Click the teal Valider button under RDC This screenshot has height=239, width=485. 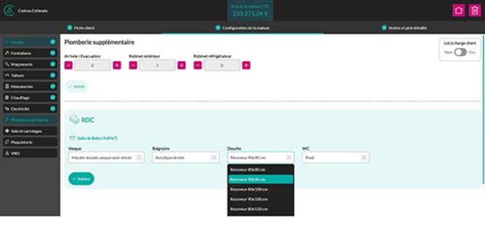point(81,179)
